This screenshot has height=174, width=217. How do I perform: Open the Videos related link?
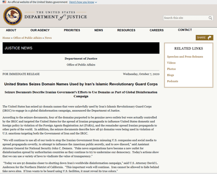tap(171, 63)
